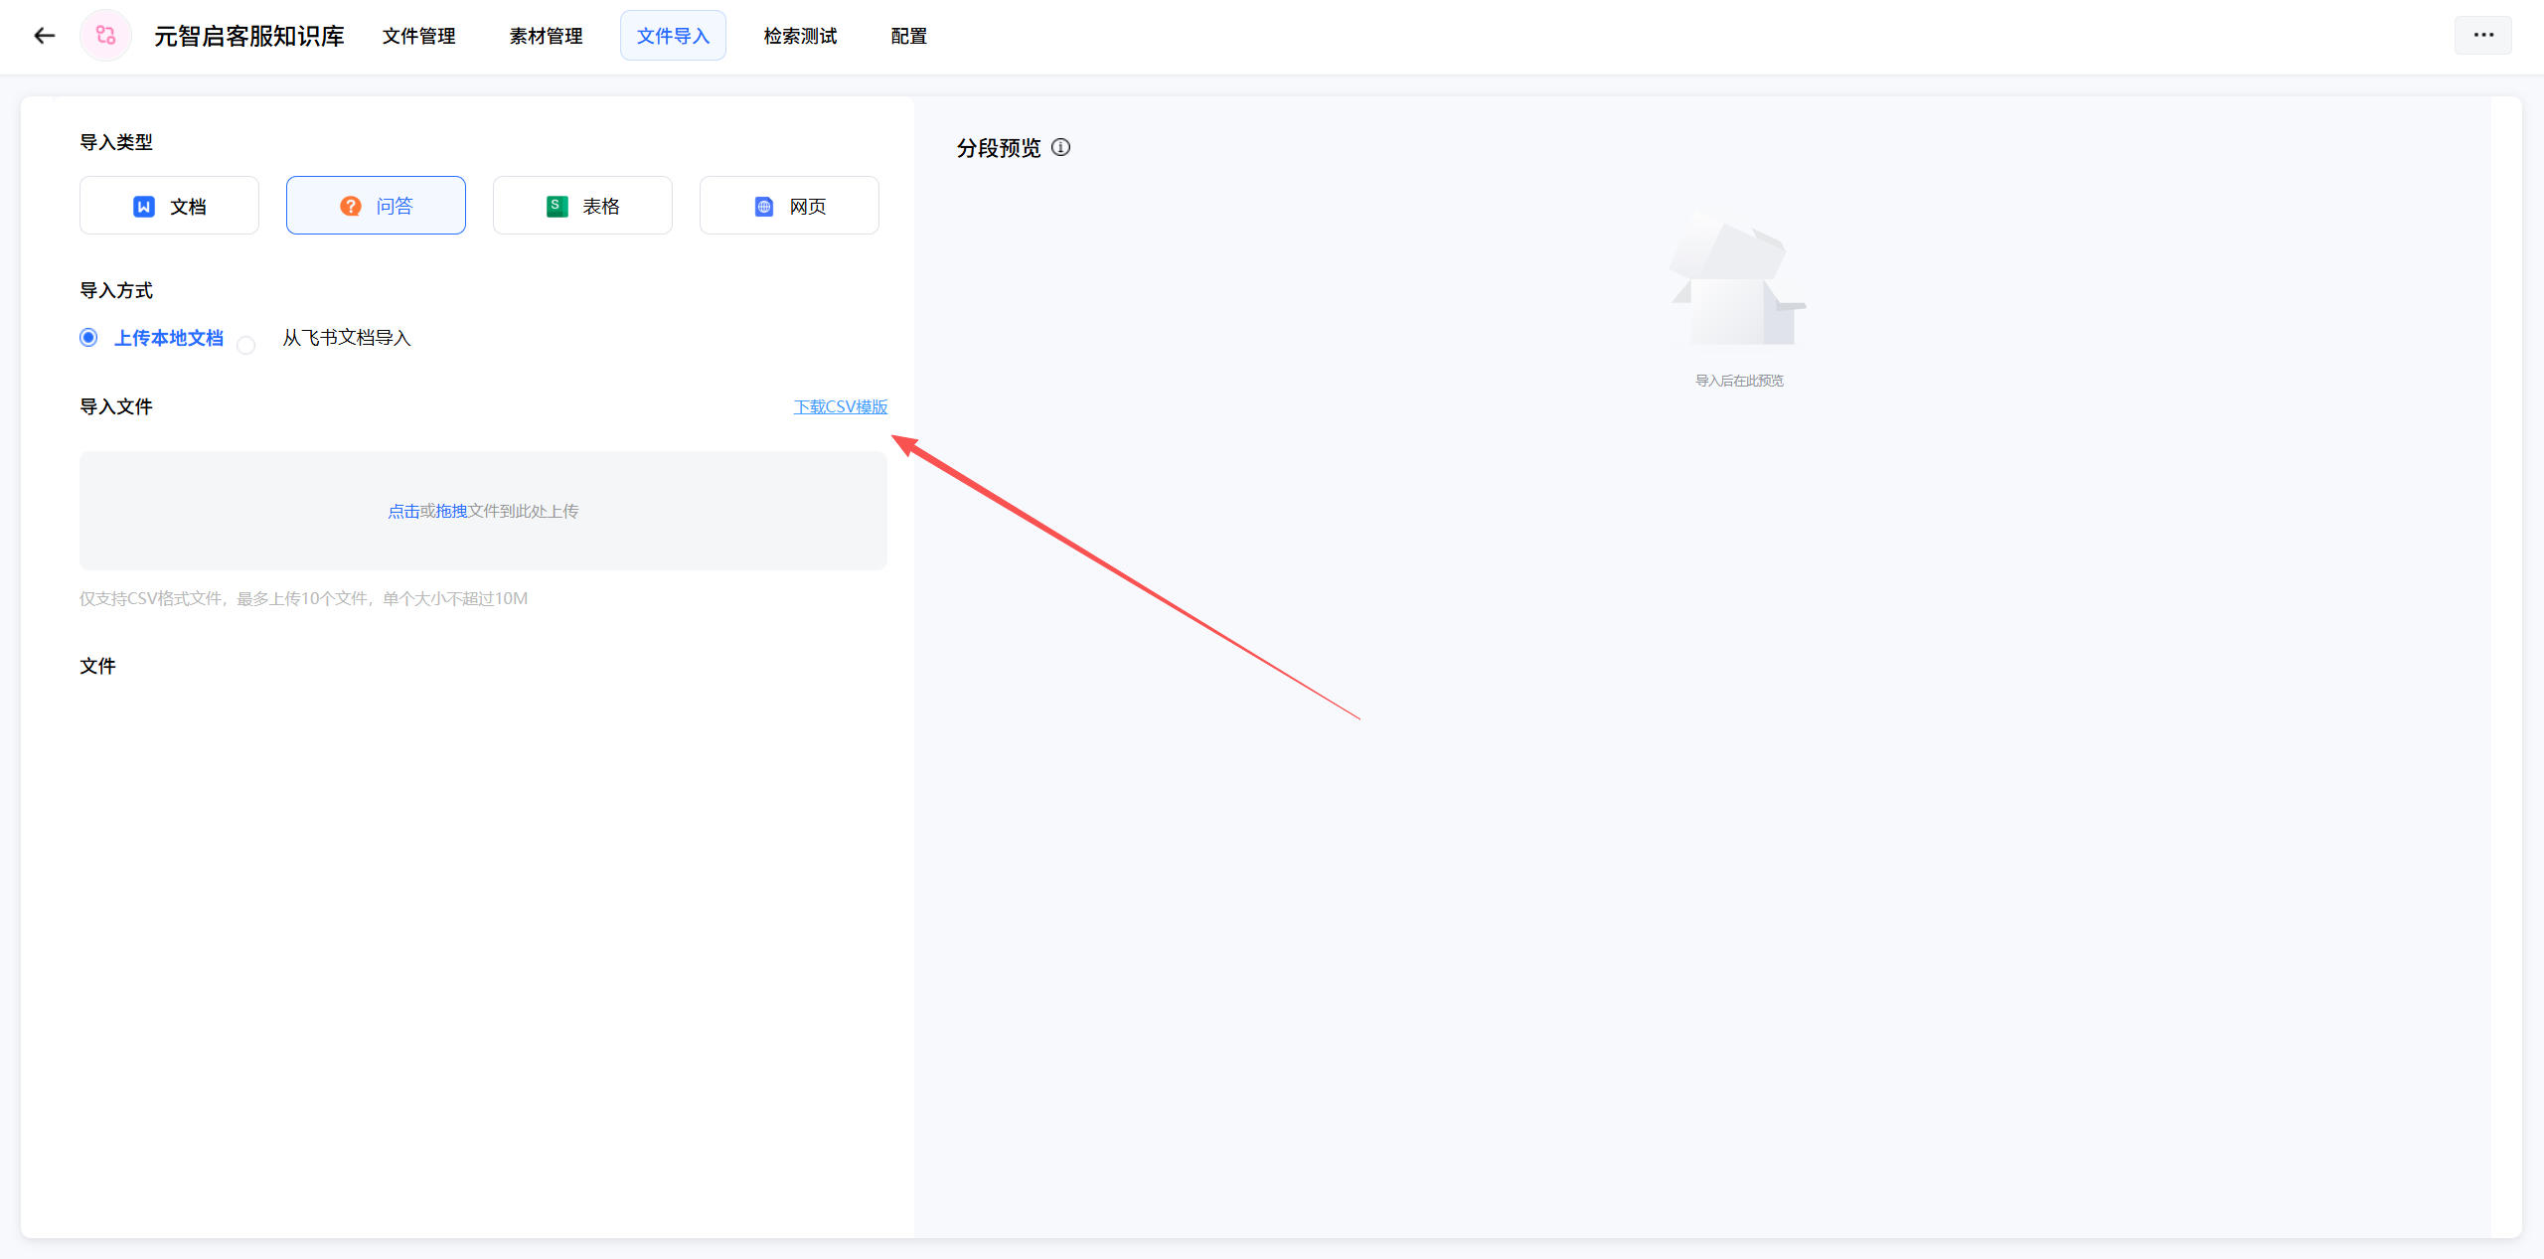The image size is (2544, 1259).
Task: Select the 上传本地文档 radio button
Action: [x=88, y=338]
